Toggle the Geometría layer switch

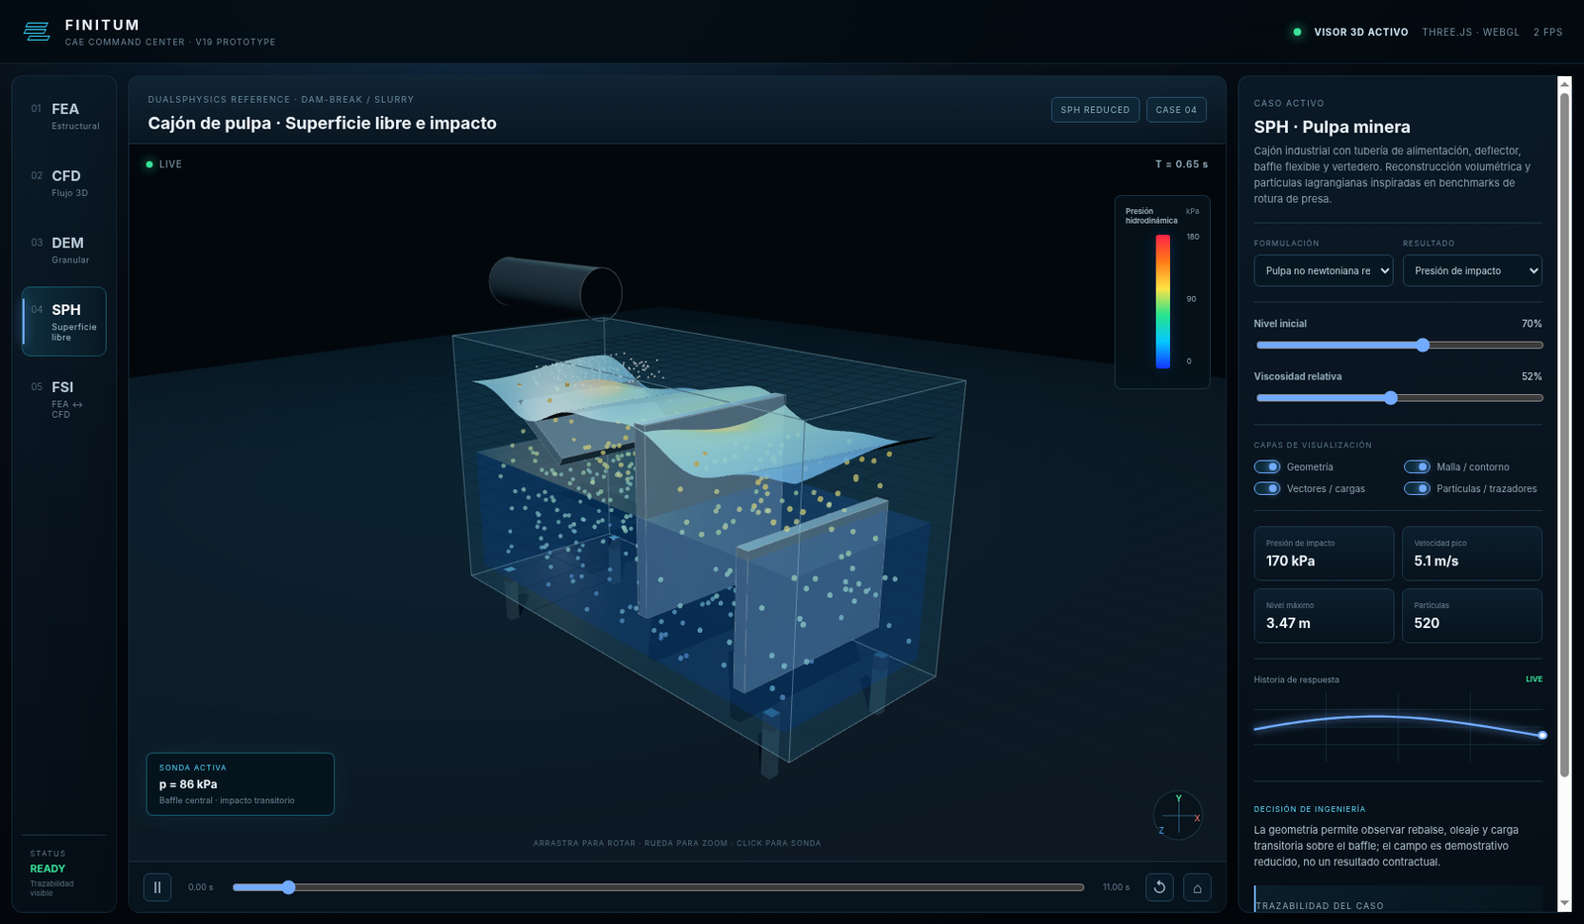pyautogui.click(x=1267, y=466)
